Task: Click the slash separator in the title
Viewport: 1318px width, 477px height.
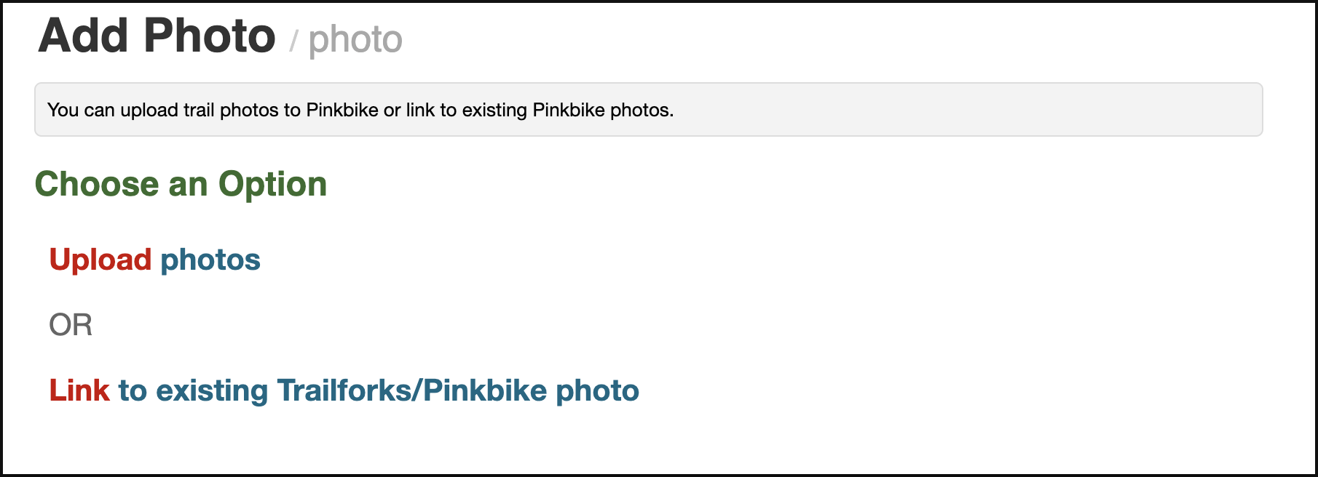Action: click(293, 41)
